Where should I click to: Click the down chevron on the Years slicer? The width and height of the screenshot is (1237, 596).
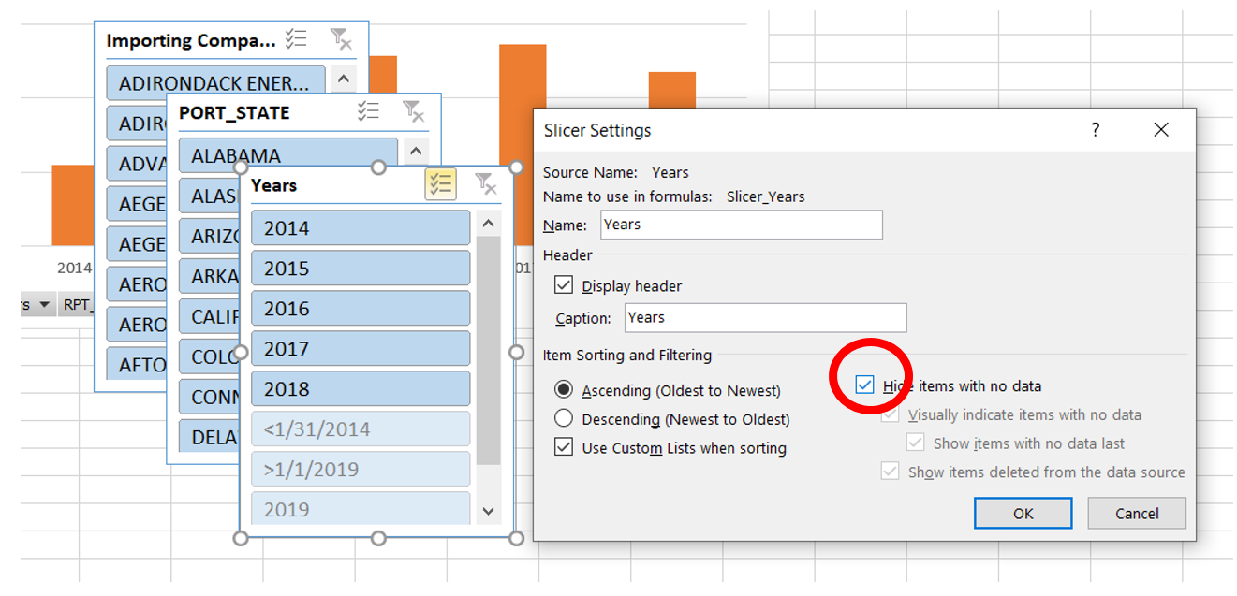[488, 511]
